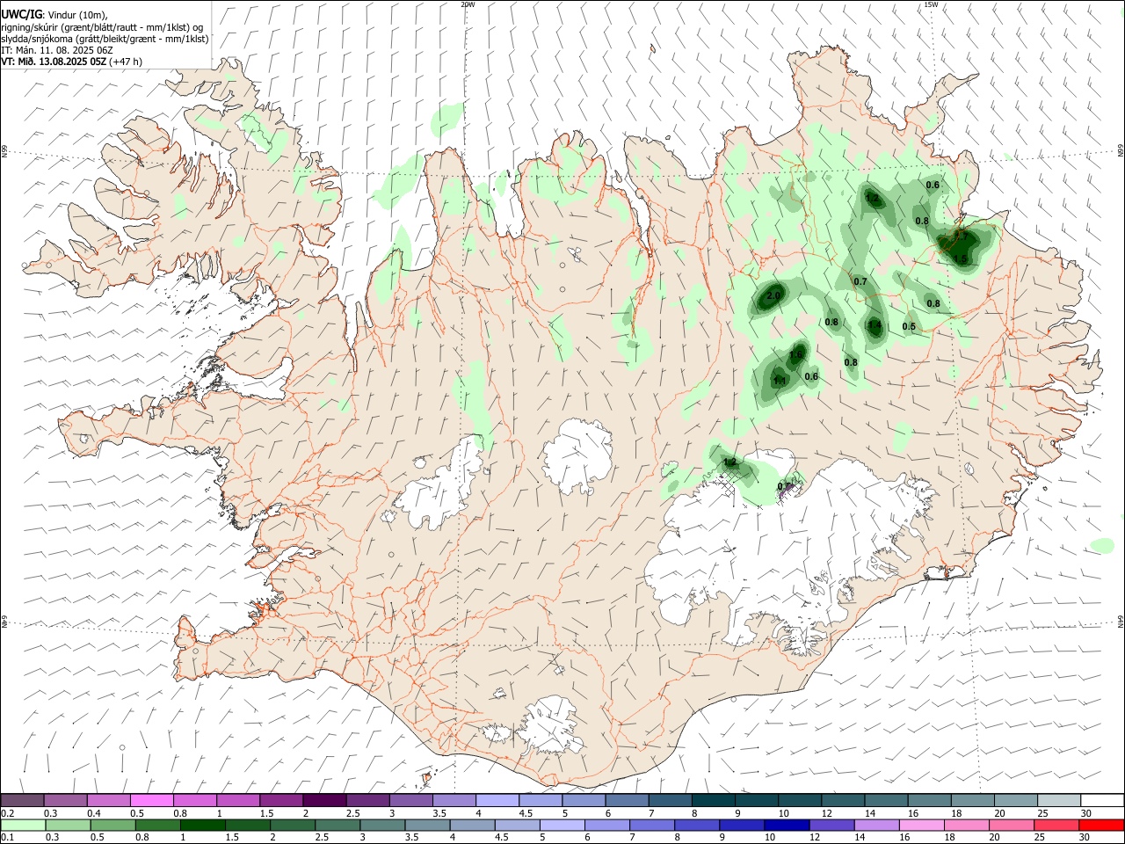Click the pale green 0.1–0.3 rain scale swatch
Image resolution: width=1125 pixels, height=844 pixels.
24,825
